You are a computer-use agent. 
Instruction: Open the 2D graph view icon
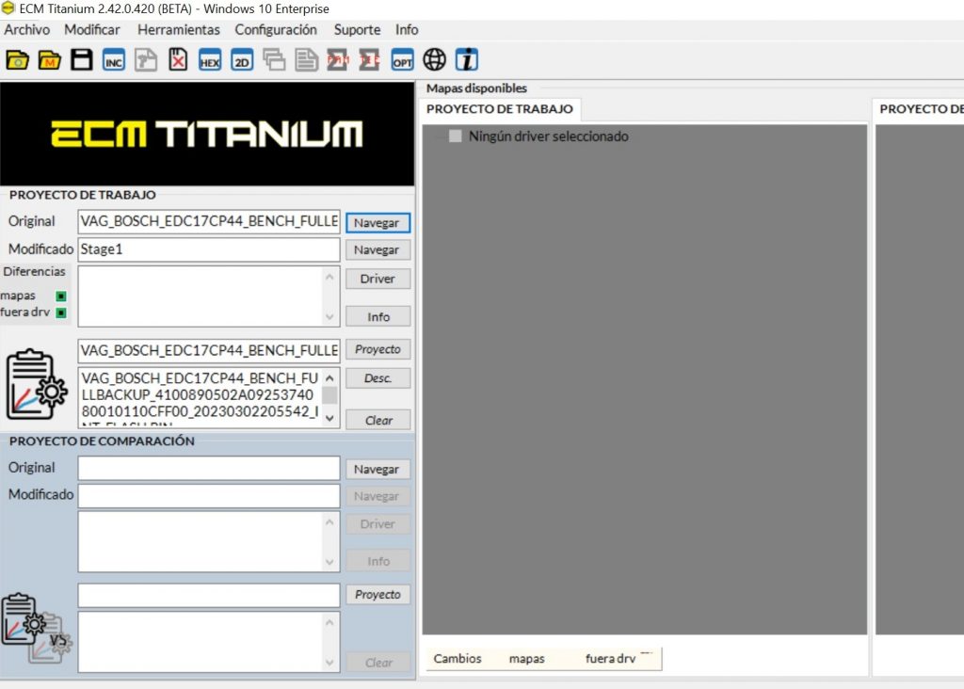click(242, 60)
